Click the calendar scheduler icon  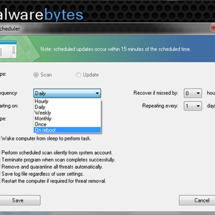[8, 49]
